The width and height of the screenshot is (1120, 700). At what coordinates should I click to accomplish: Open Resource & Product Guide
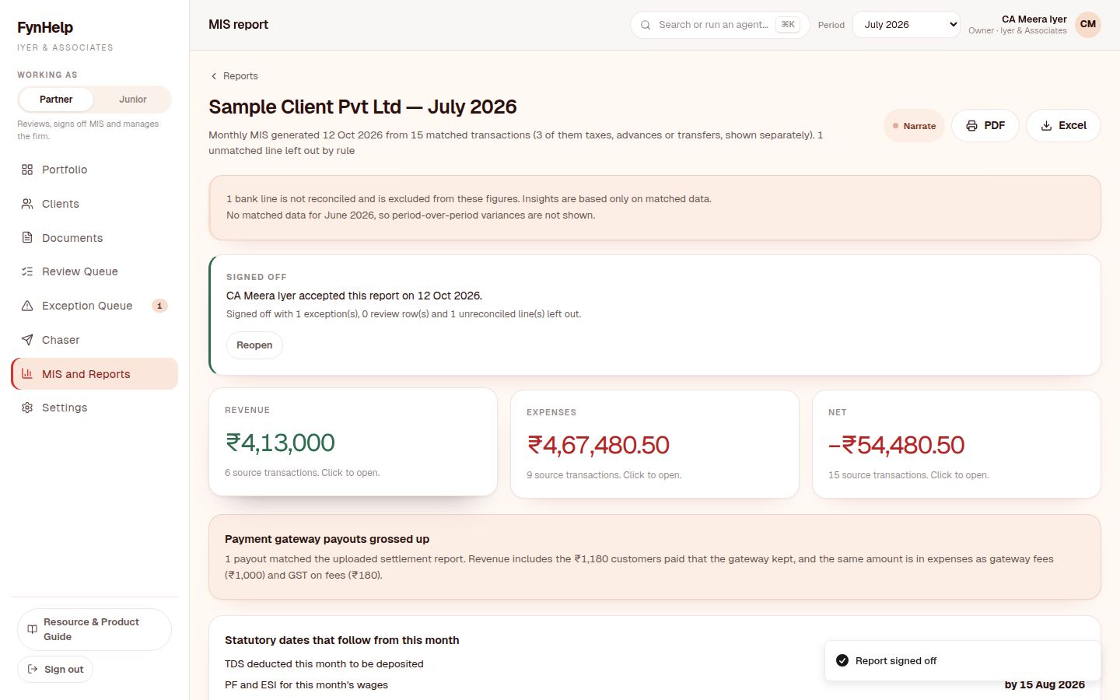click(x=94, y=629)
